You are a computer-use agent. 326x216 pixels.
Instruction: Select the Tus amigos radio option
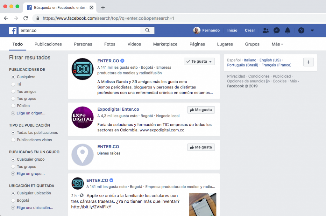(x=13, y=91)
